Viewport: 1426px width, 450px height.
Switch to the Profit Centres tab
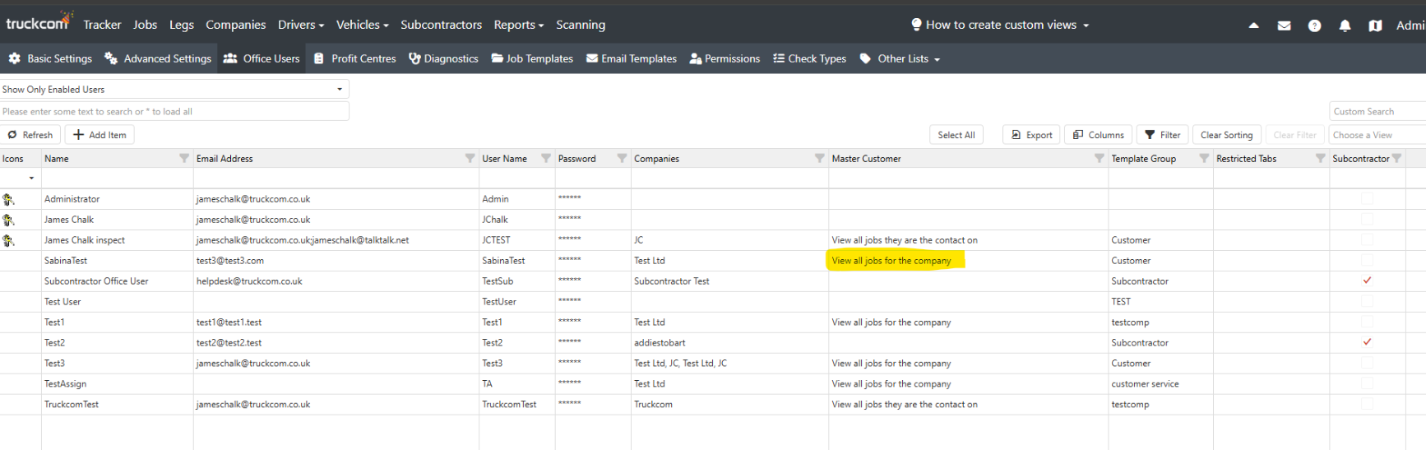pyautogui.click(x=354, y=58)
